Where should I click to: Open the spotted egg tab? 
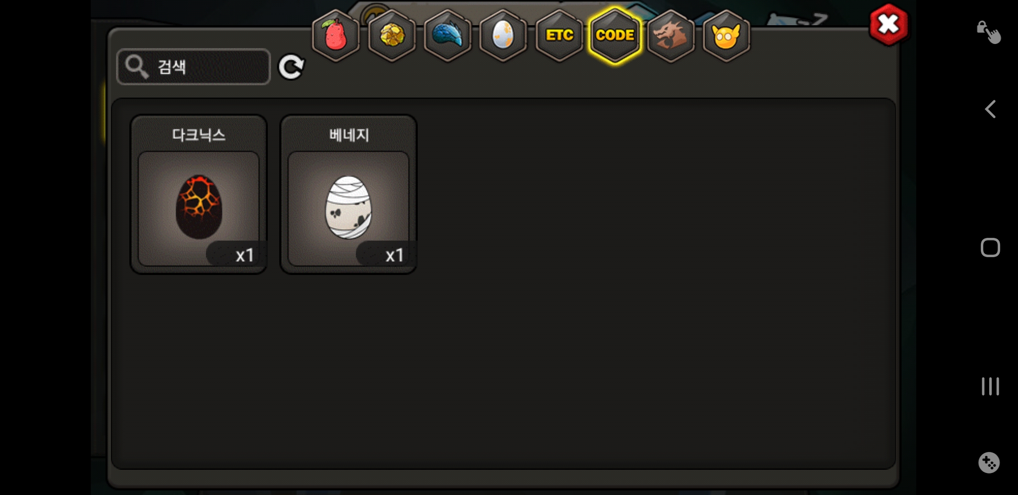(503, 35)
